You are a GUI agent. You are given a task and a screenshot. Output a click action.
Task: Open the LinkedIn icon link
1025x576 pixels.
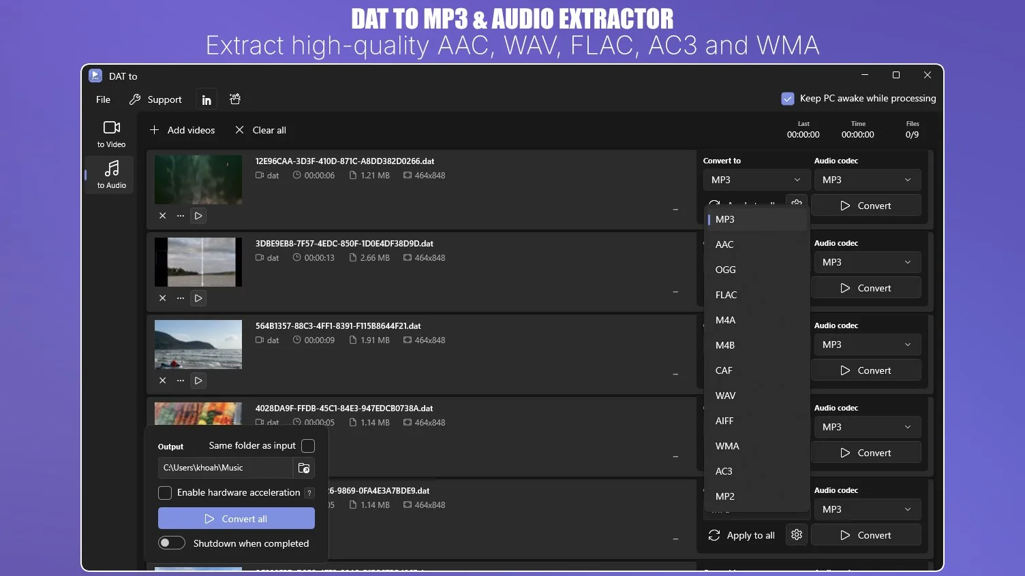point(206,99)
